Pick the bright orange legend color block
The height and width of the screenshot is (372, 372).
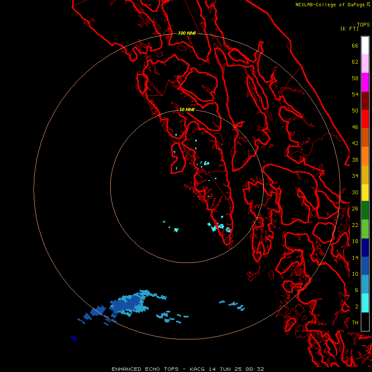(365, 156)
